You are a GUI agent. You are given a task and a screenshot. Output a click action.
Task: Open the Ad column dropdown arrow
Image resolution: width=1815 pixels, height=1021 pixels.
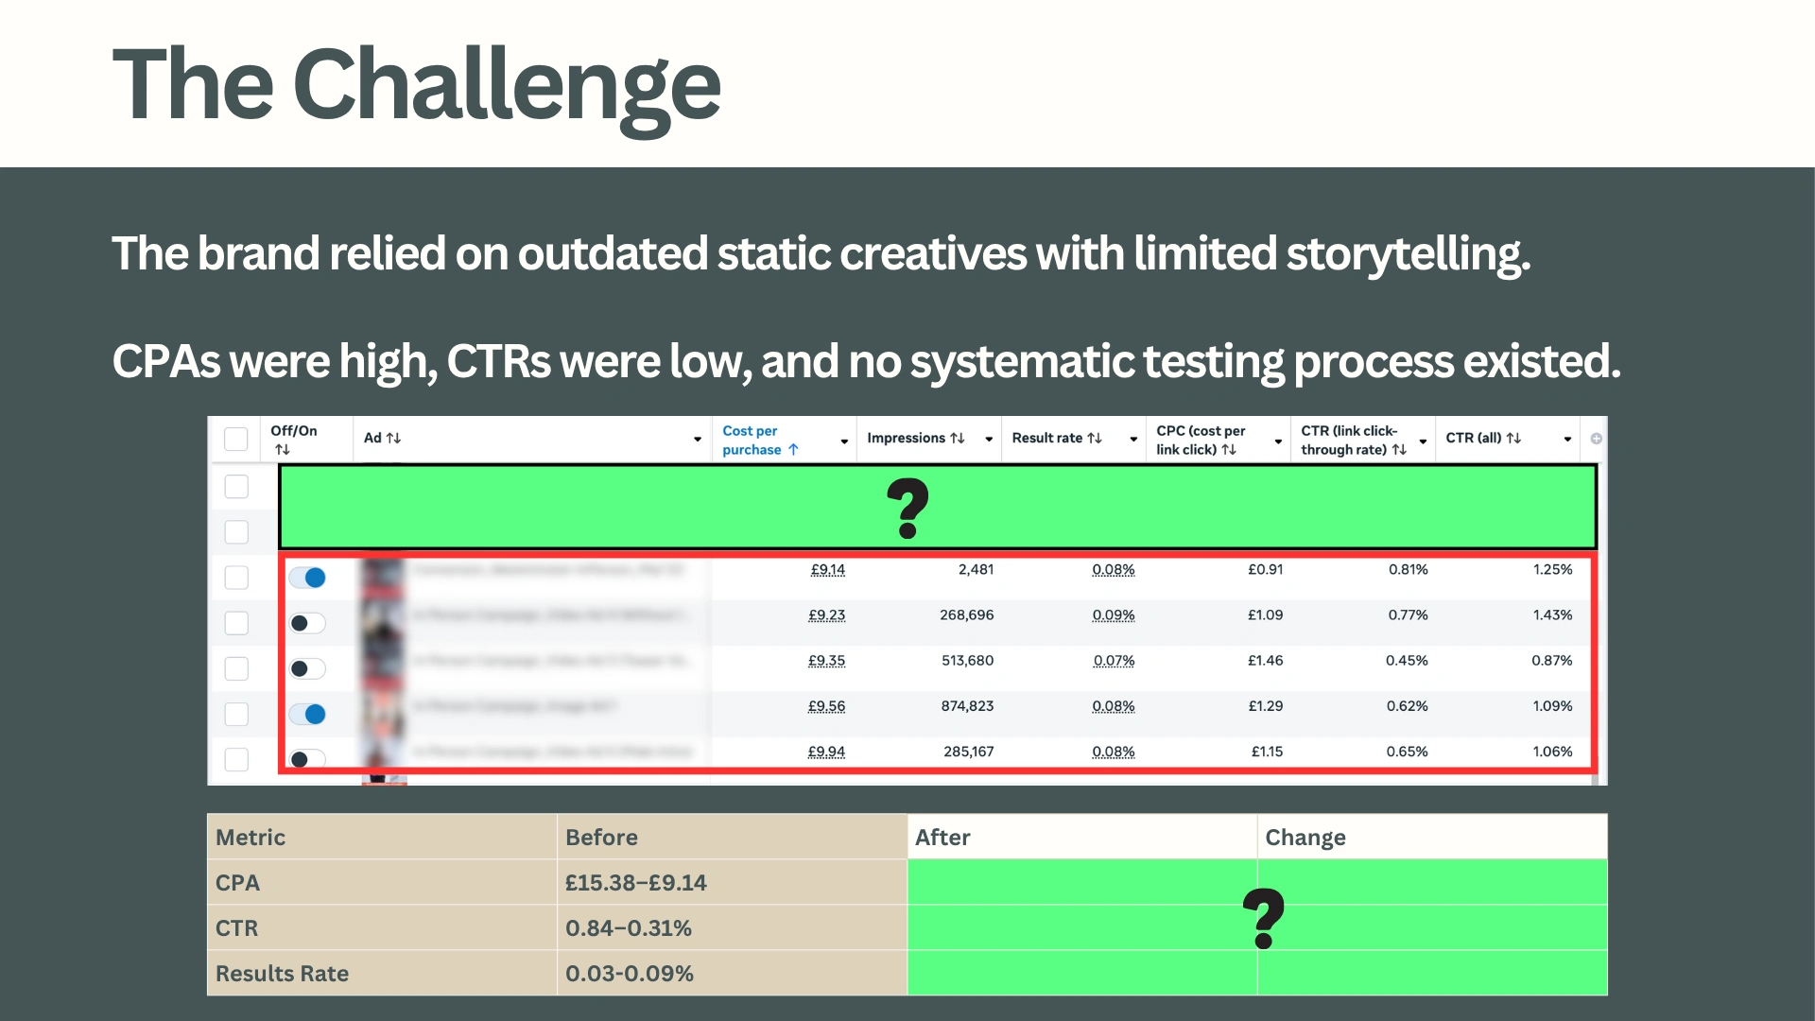point(698,440)
